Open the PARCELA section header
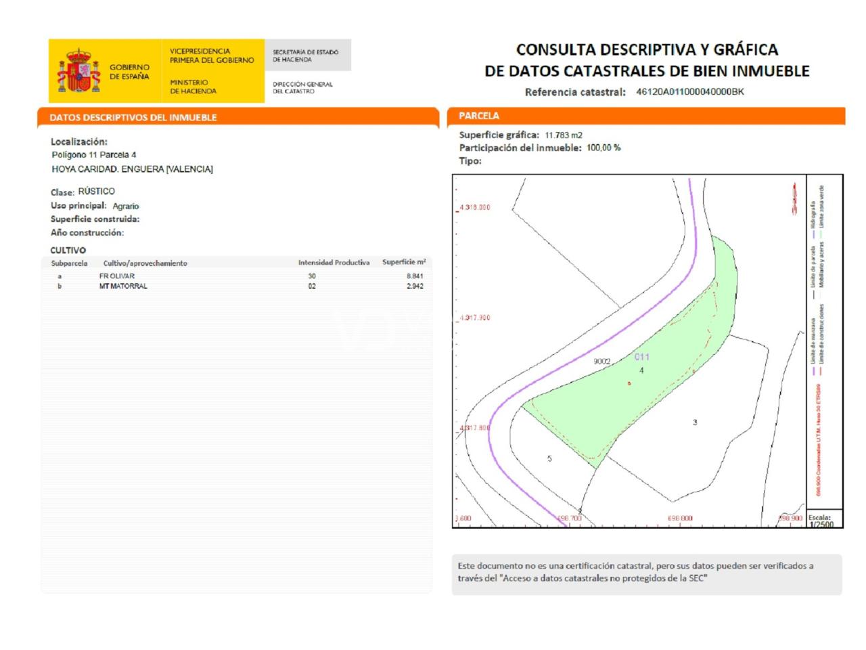Viewport: 866px width, 650px height. coord(479,116)
